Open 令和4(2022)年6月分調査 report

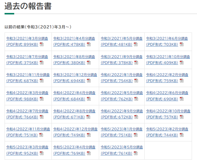[x=167, y=96]
